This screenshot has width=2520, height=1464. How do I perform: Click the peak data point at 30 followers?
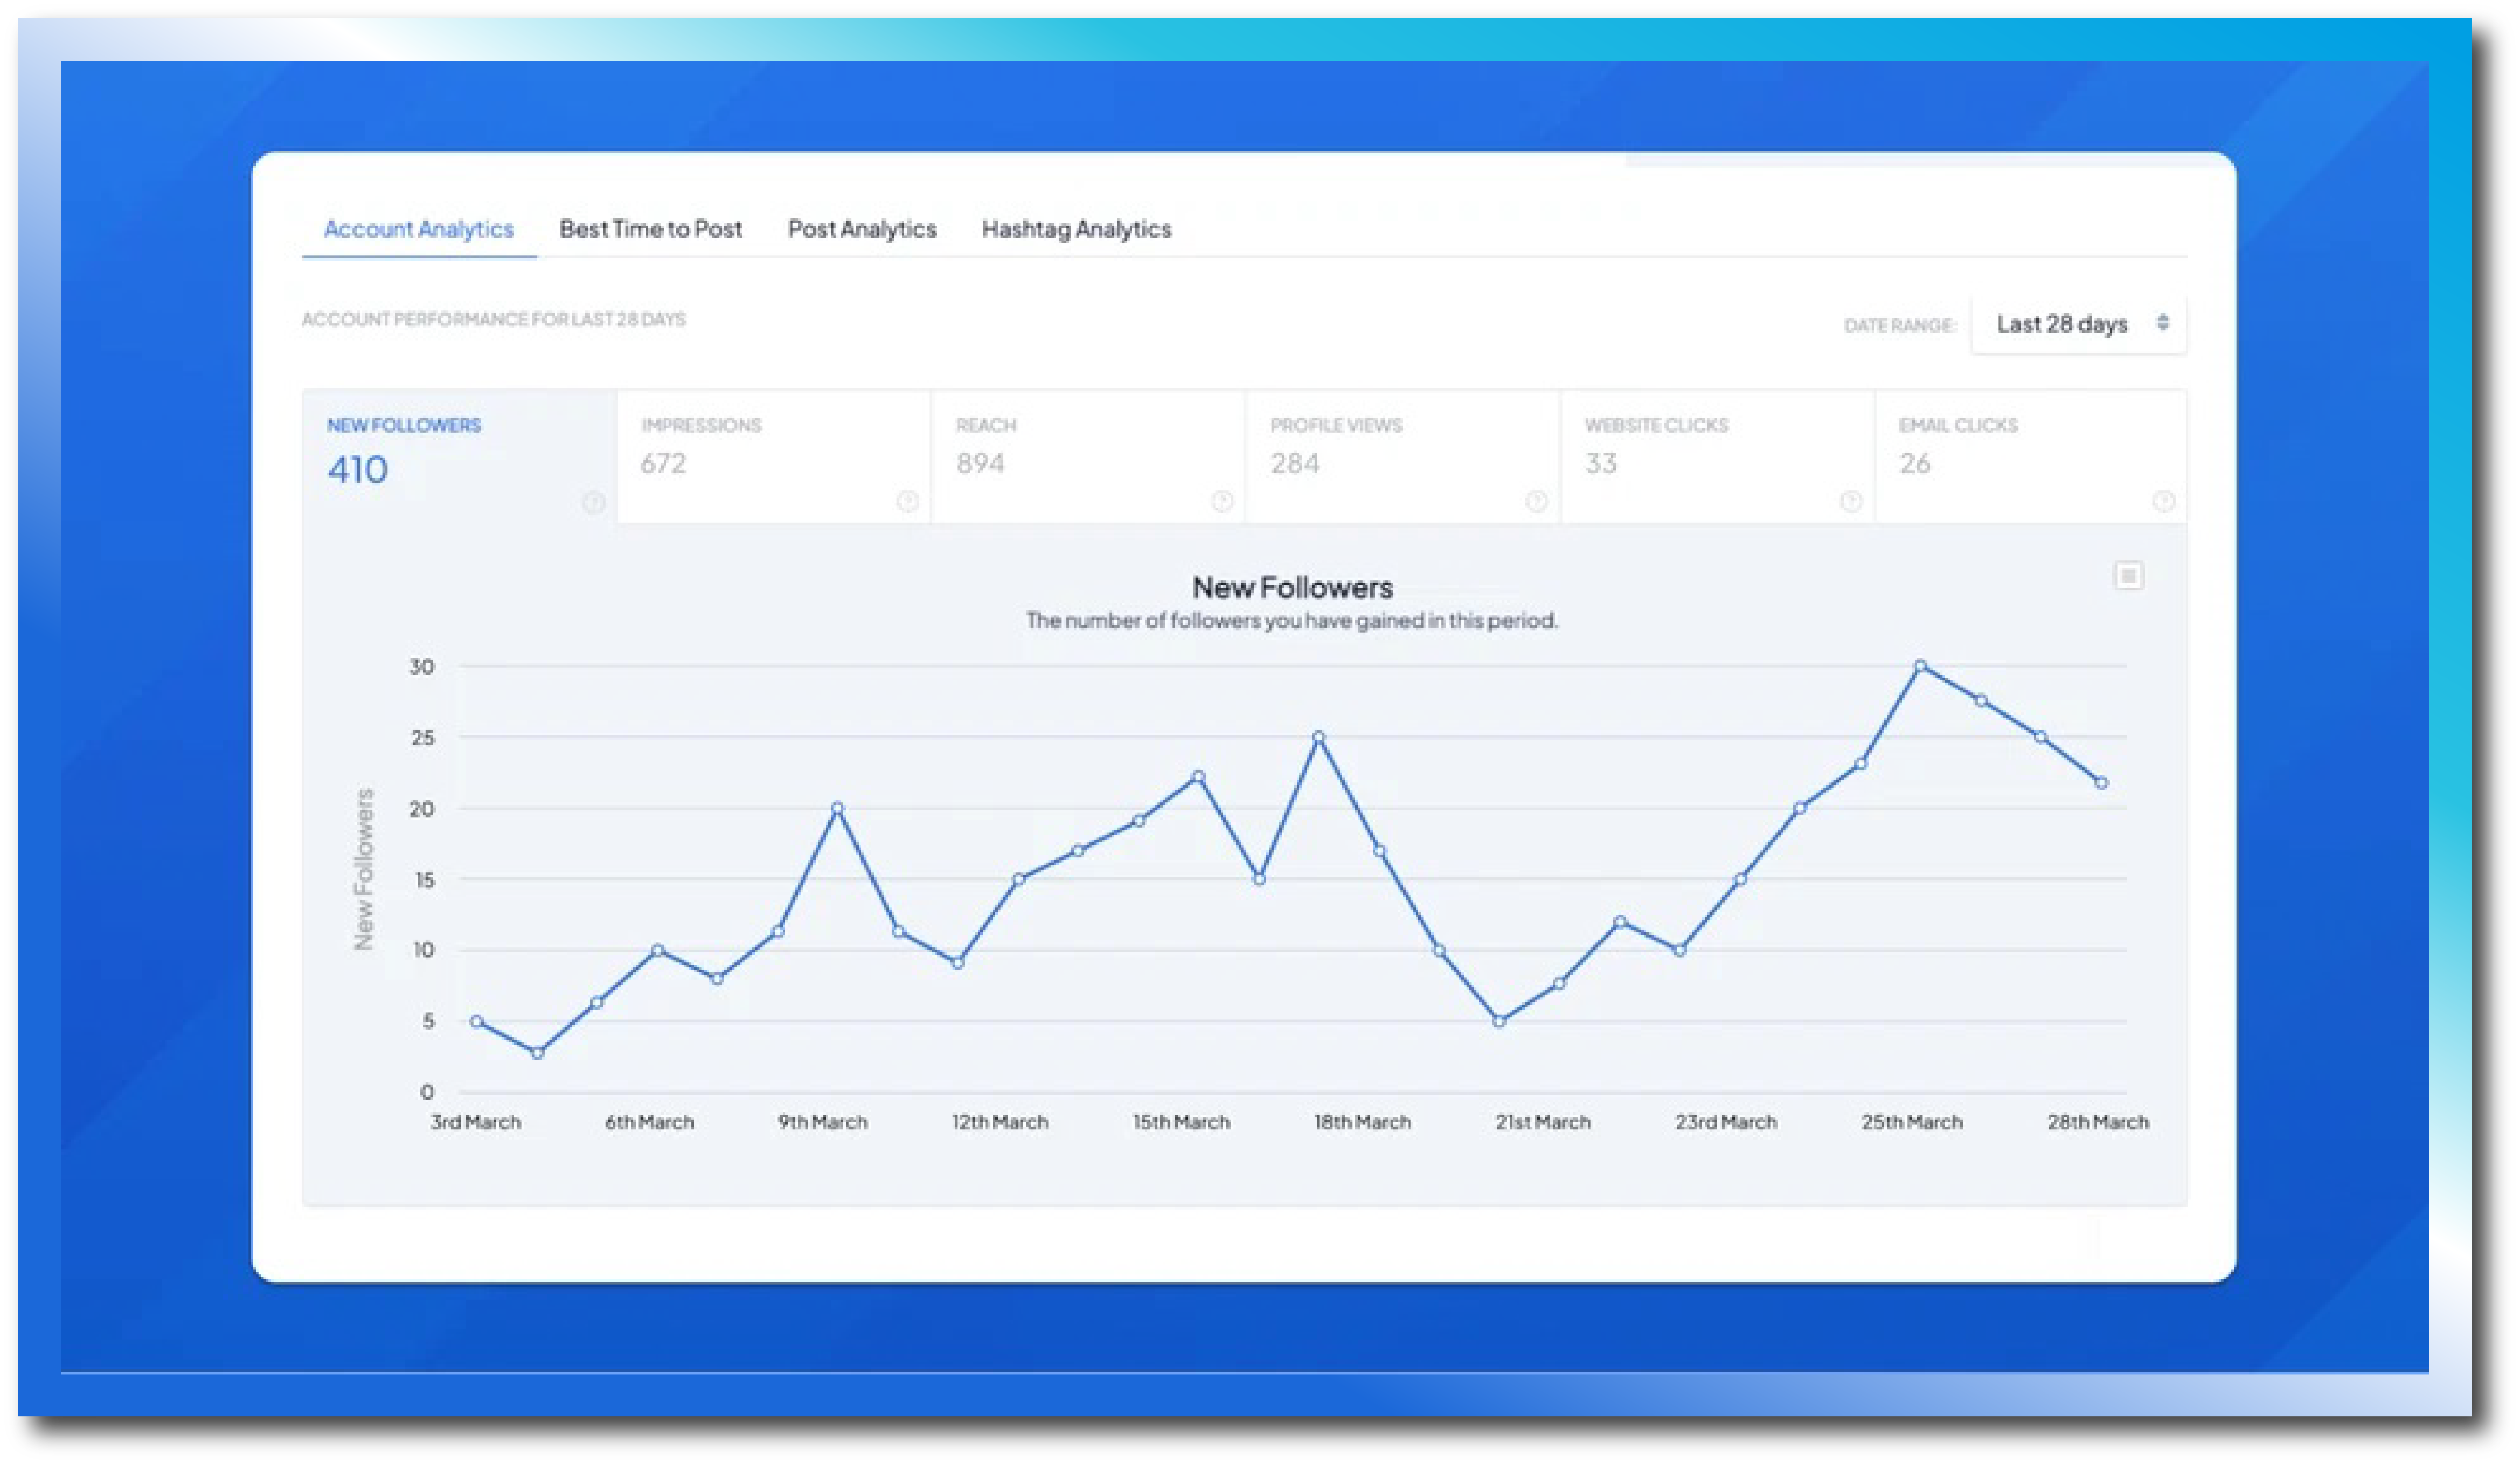pos(1920,666)
